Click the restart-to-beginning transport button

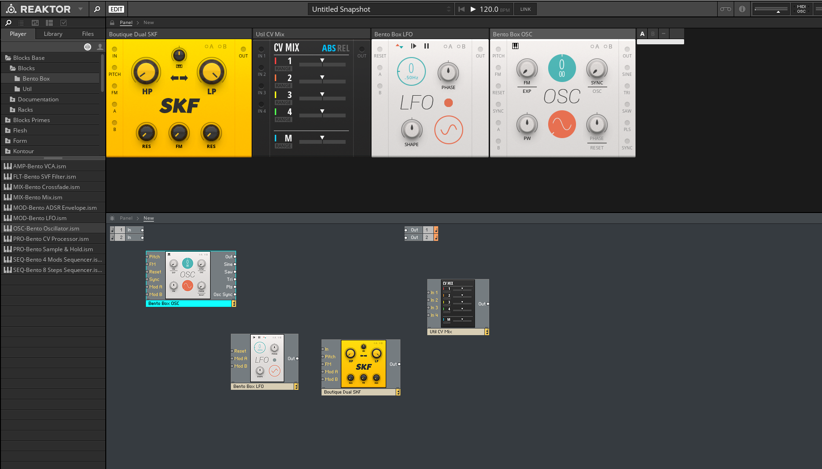tap(461, 9)
